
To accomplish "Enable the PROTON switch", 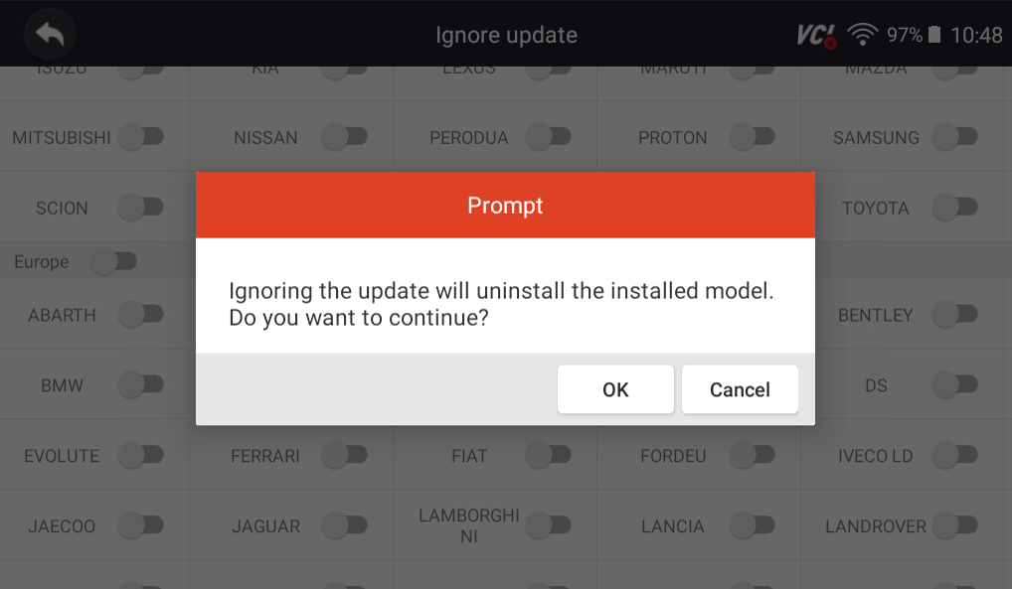I will tap(753, 136).
